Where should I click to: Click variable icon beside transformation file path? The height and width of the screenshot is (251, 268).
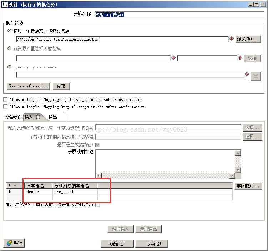click(x=232, y=39)
